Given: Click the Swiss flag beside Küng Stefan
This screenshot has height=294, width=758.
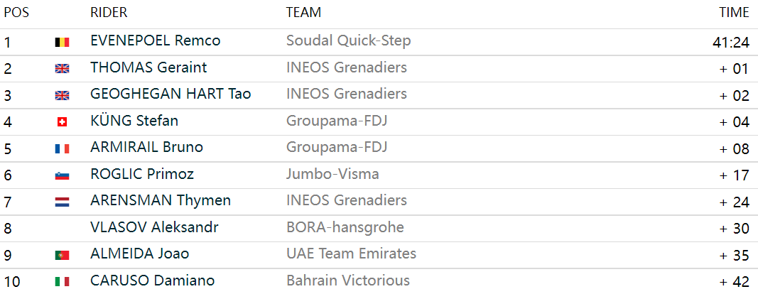Looking at the screenshot, I should point(62,122).
